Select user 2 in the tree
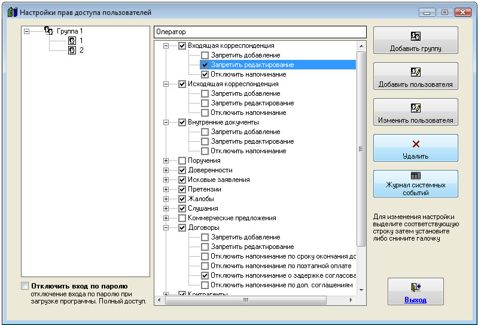The width and height of the screenshot is (478, 325). 81,50
